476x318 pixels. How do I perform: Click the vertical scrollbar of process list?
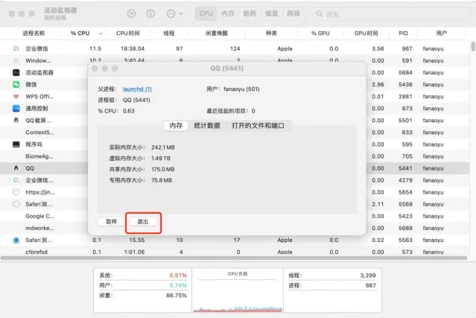pos(473,47)
